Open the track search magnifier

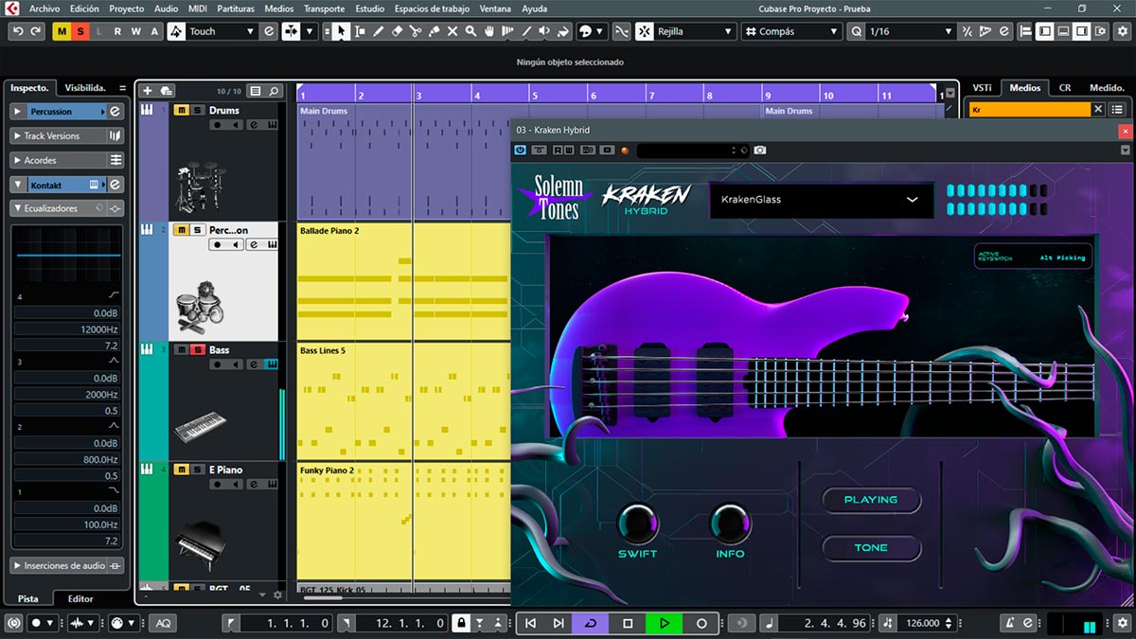275,91
